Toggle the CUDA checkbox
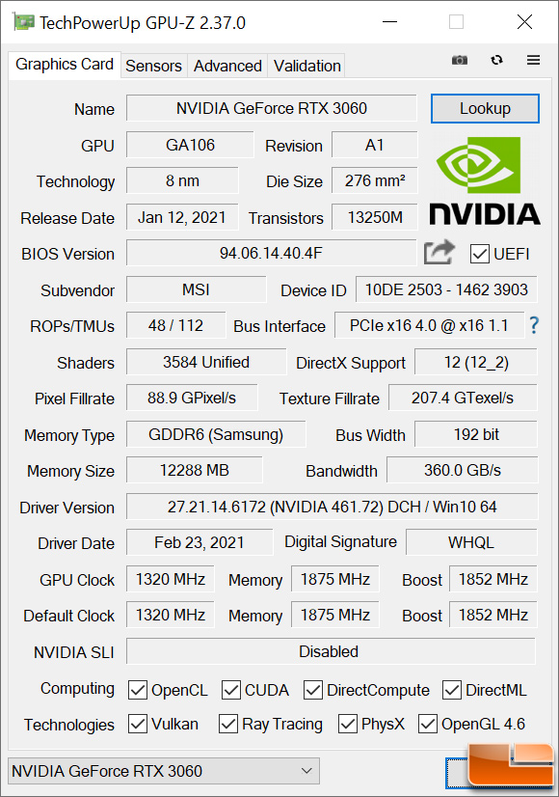 [231, 690]
